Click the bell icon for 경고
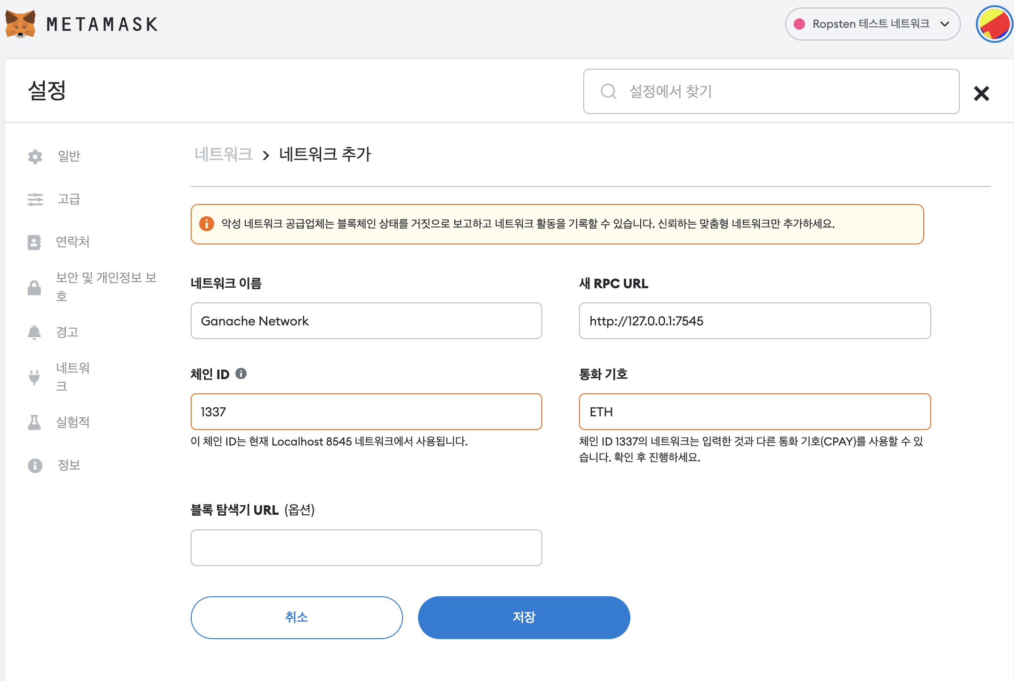1014x681 pixels. click(34, 332)
